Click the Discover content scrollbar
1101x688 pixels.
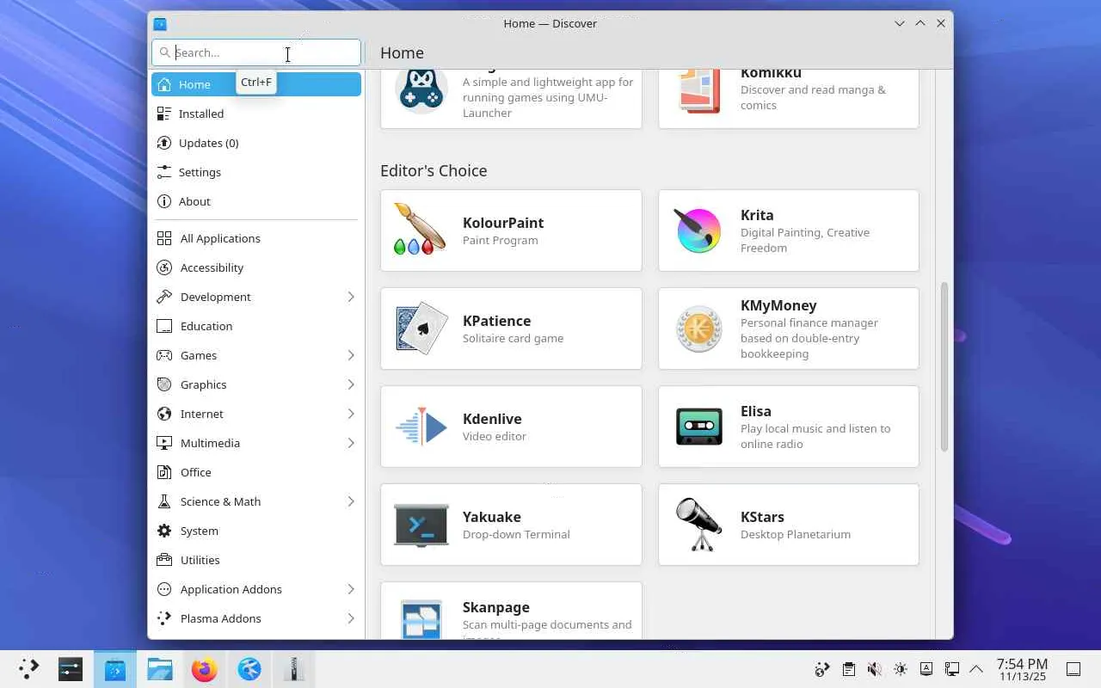pos(944,366)
